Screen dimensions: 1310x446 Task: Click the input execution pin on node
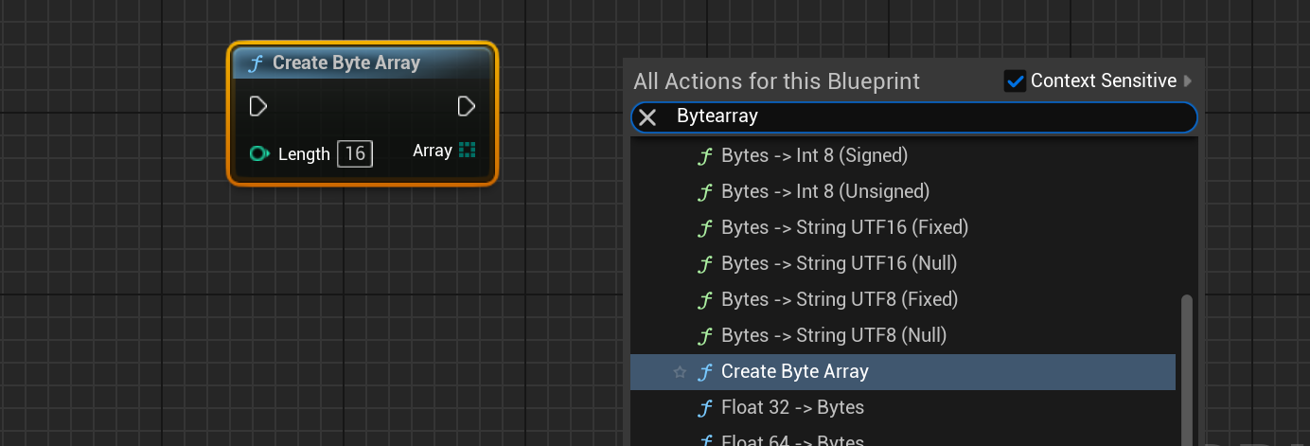(258, 106)
